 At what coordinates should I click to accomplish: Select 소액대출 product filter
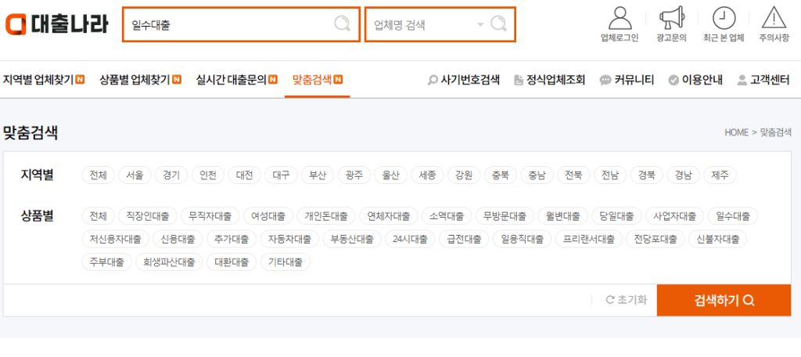coord(447,216)
